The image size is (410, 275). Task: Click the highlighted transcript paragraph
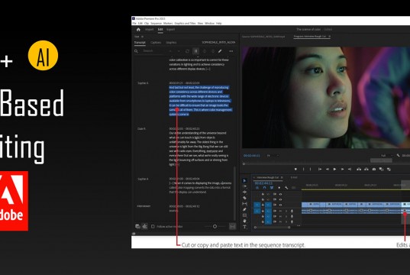(200, 101)
